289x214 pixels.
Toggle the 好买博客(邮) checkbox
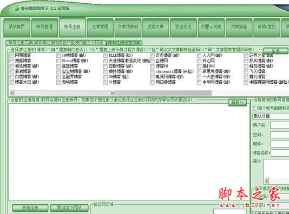246,61
